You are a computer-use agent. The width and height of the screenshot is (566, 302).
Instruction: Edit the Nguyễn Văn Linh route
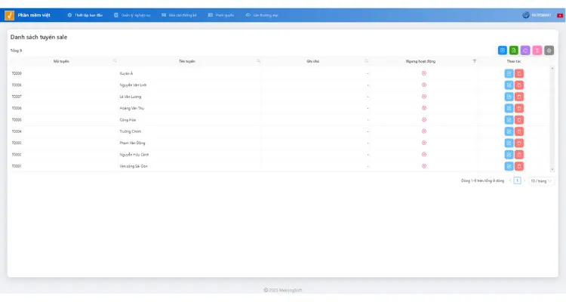(509, 85)
